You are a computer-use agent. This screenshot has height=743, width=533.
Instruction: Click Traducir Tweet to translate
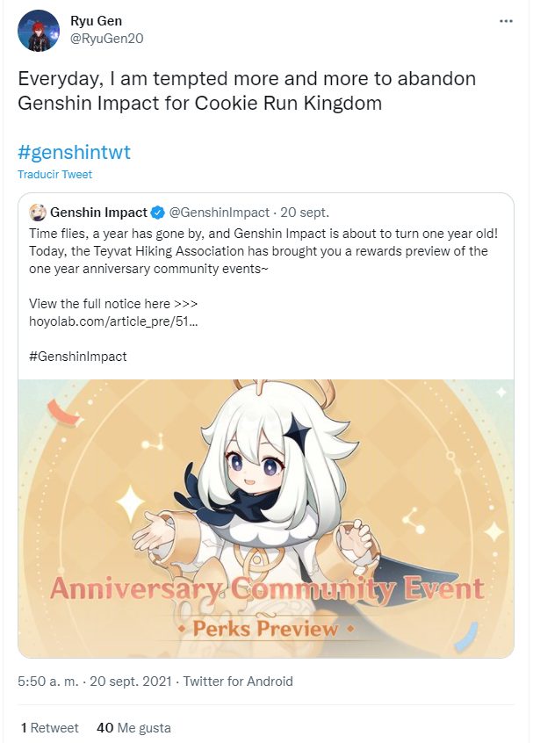click(55, 175)
